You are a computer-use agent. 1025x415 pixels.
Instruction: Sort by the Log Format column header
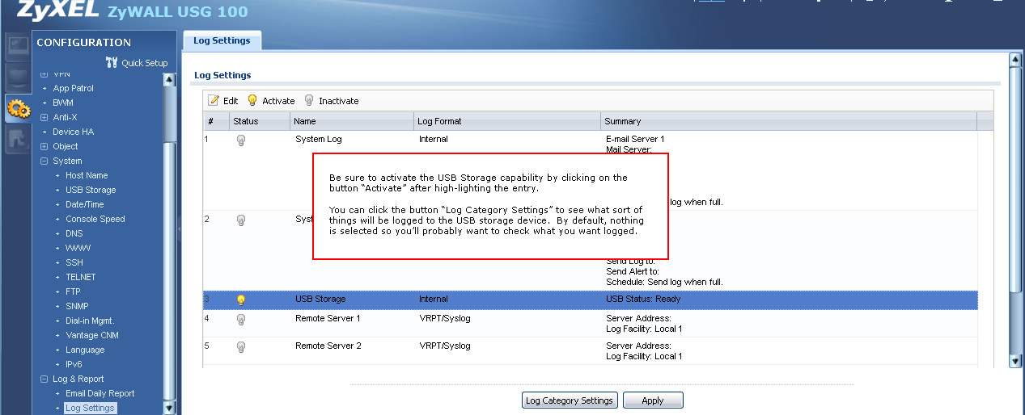pyautogui.click(x=507, y=121)
